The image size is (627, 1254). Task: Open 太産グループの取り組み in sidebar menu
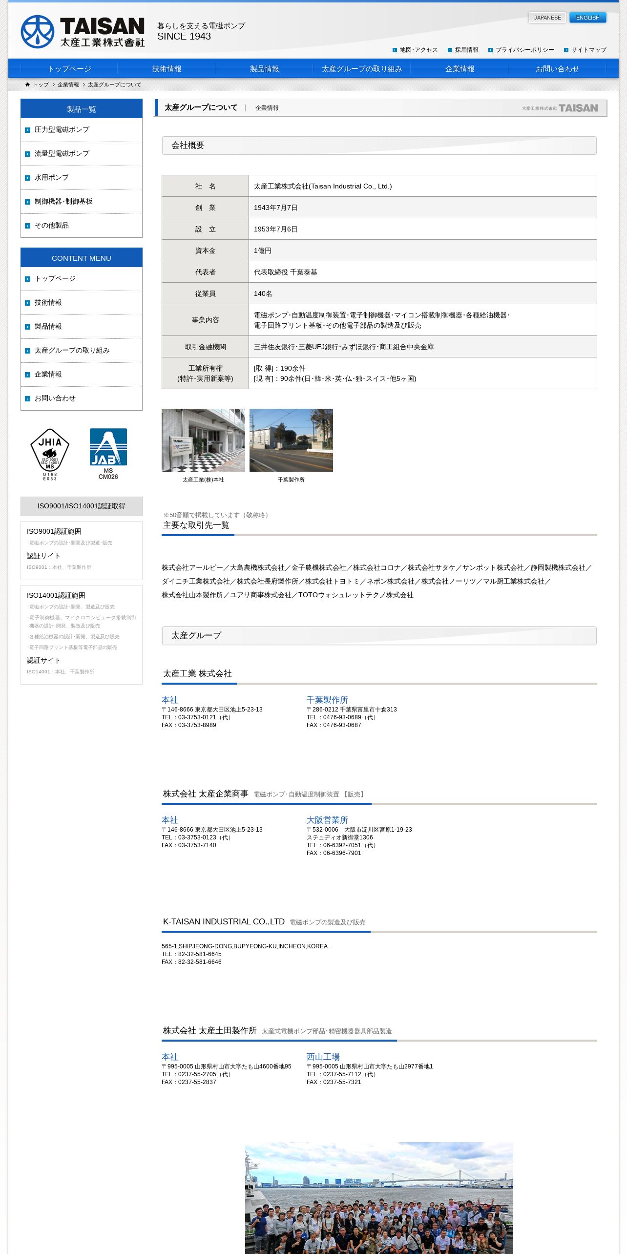(82, 351)
